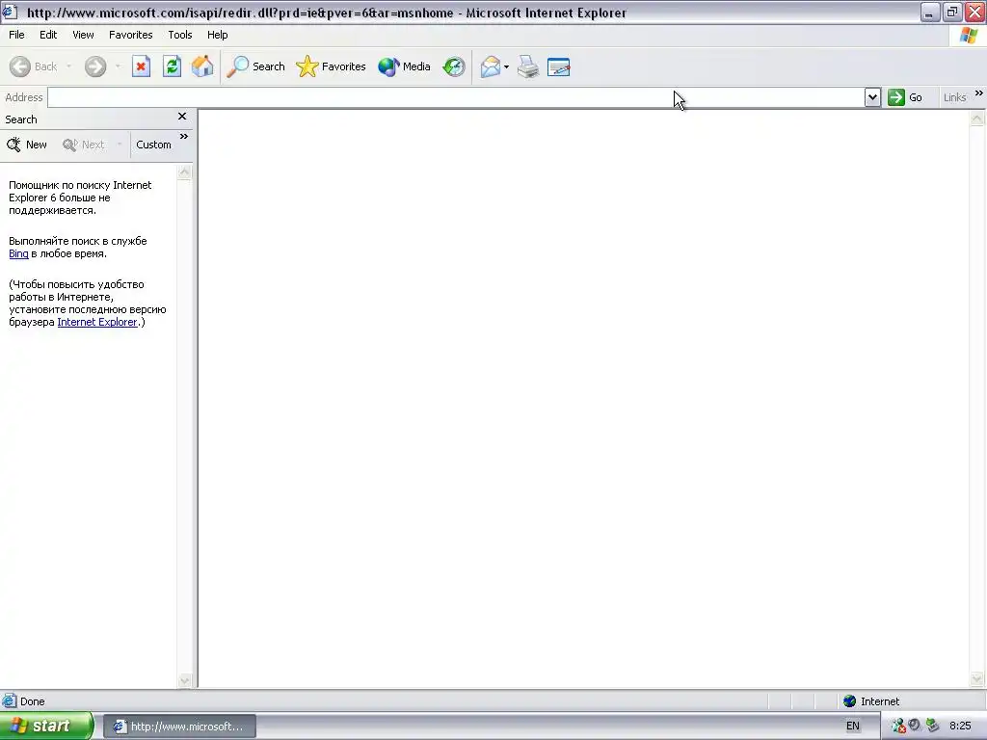Expand the Next button dropdown arrow
The height and width of the screenshot is (740, 987).
pyautogui.click(x=119, y=145)
